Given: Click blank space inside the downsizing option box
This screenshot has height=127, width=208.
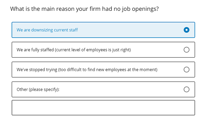Looking at the screenshot, I should point(130,30).
